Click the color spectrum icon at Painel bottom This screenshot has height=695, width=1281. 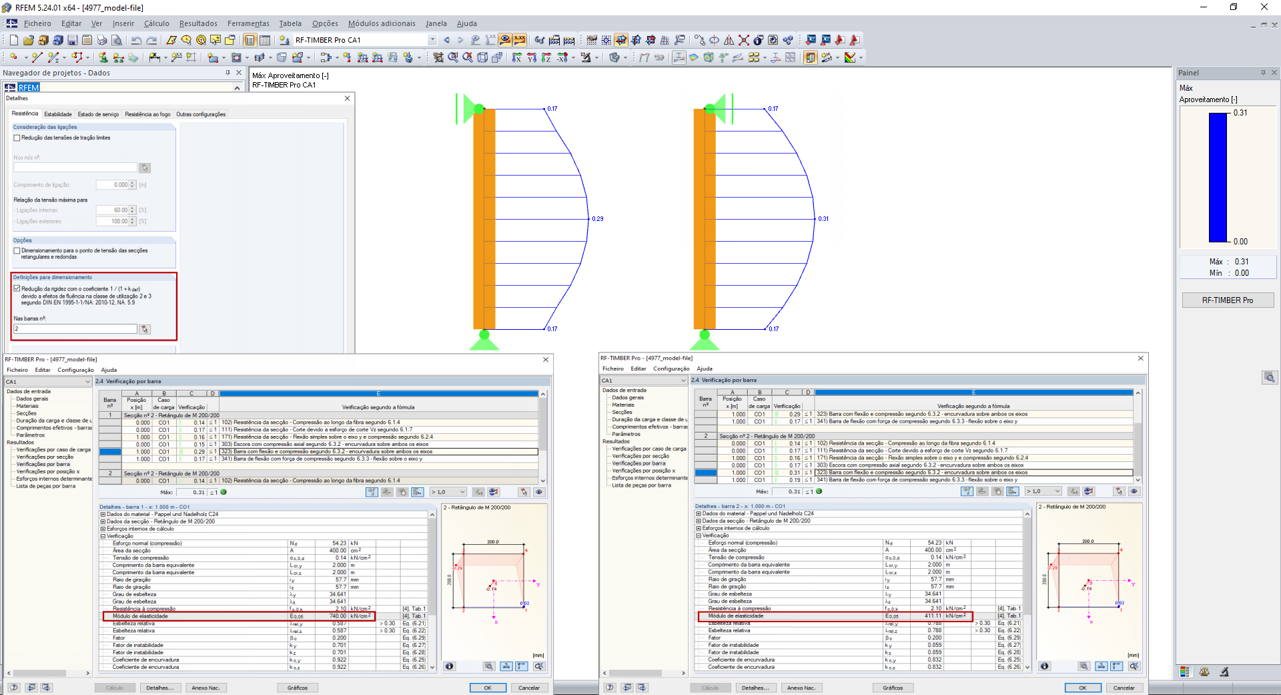pos(1185,672)
